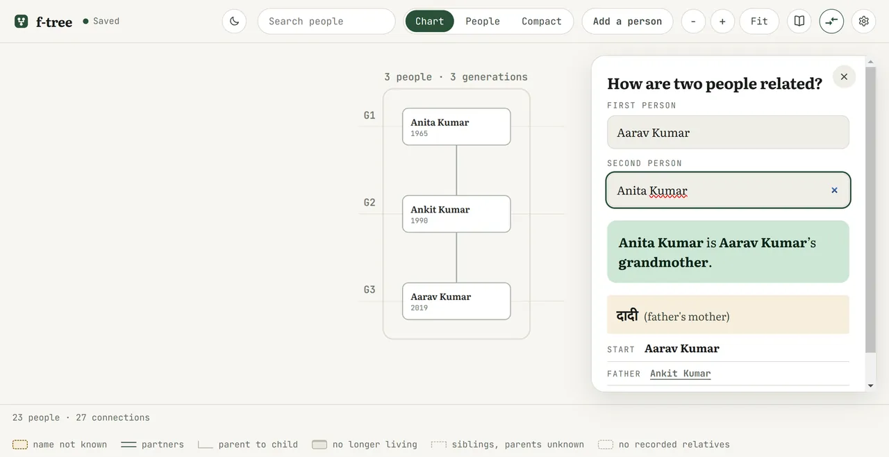Click the Search people field
This screenshot has width=889, height=457.
pyautogui.click(x=326, y=22)
